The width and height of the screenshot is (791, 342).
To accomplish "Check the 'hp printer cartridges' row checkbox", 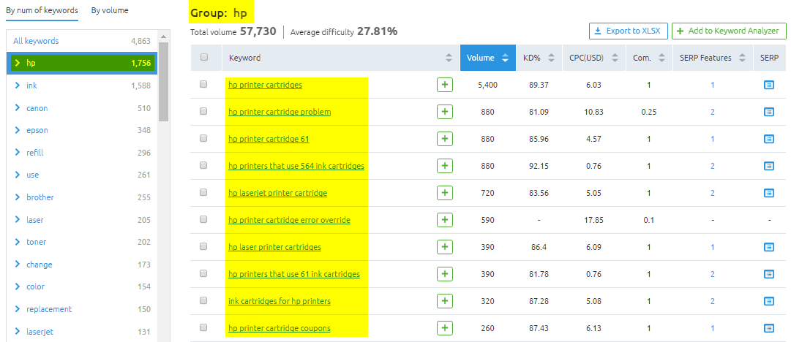I will pos(203,85).
